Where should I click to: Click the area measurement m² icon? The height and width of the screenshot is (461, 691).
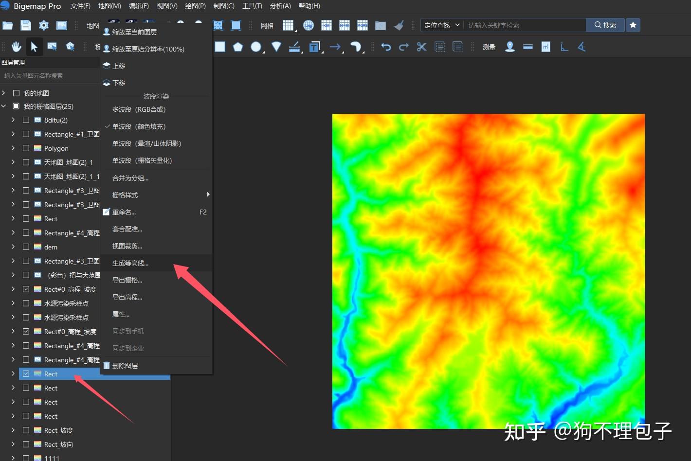546,47
